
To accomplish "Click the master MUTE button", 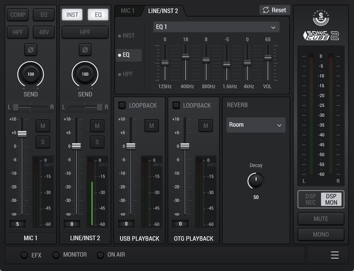I will [321, 219].
